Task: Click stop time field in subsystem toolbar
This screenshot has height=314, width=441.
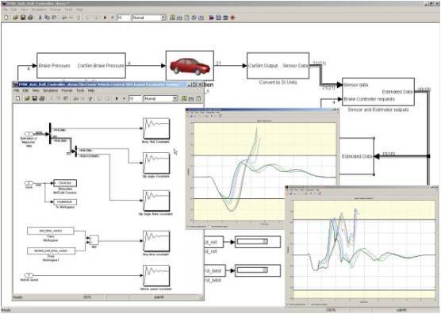Action: (135, 98)
